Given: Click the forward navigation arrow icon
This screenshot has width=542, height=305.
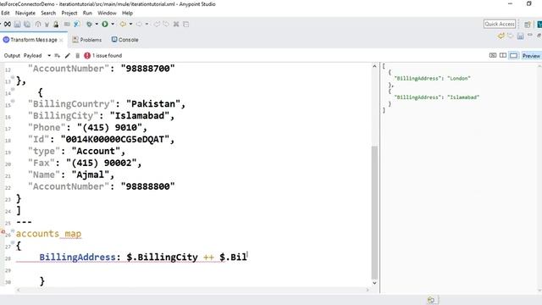Looking at the screenshot, I should click(139, 25).
